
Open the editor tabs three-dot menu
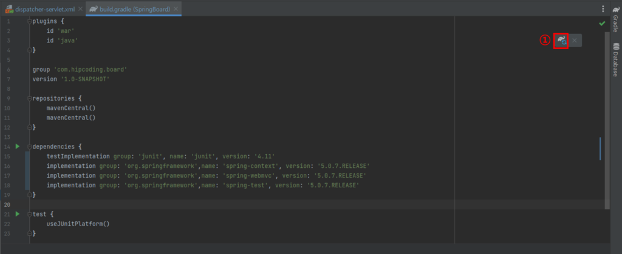click(x=603, y=8)
